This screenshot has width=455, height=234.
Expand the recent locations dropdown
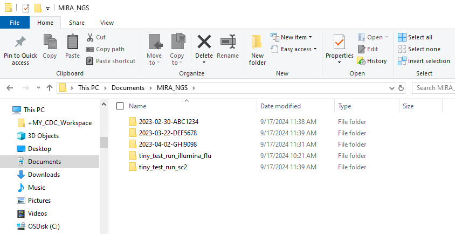(x=38, y=88)
